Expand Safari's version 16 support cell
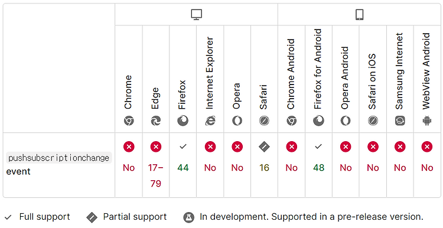This screenshot has height=228, width=443. click(264, 165)
